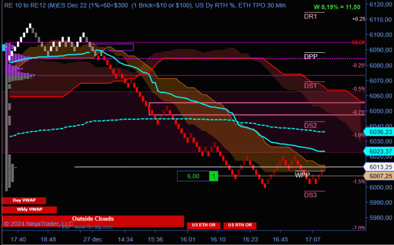Image resolution: width=394 pixels, height=245 pixels.
Task: Click the 16:01 time axis label
Action: pos(188,239)
